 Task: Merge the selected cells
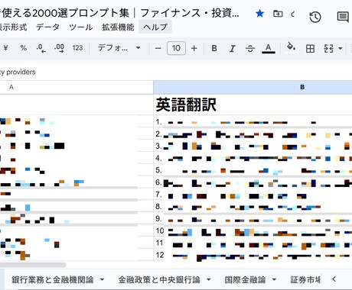click(328, 48)
